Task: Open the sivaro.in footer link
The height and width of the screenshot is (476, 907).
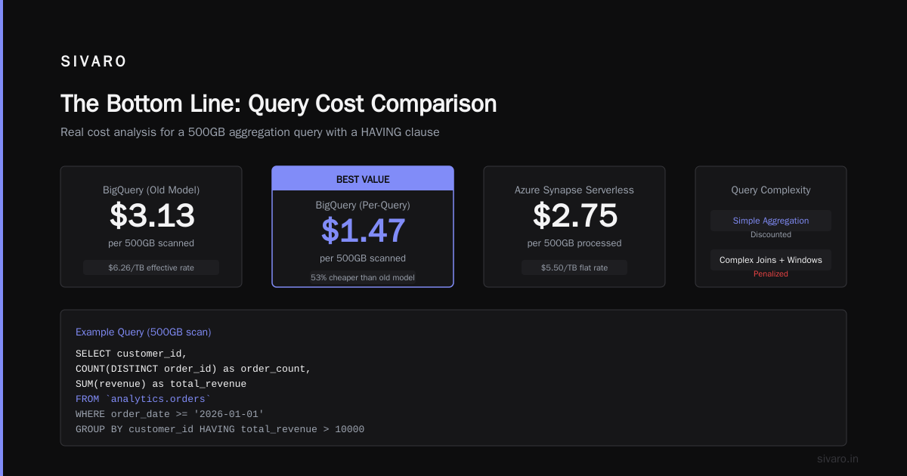Action: tap(837, 459)
